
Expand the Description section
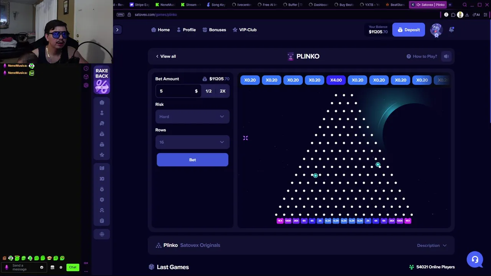pyautogui.click(x=432, y=245)
